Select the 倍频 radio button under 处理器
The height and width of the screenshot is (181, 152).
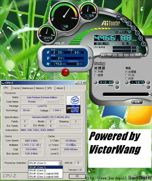click(95, 75)
